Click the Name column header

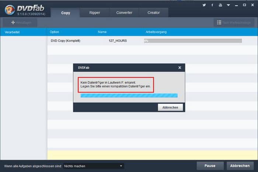pyautogui.click(x=102, y=32)
